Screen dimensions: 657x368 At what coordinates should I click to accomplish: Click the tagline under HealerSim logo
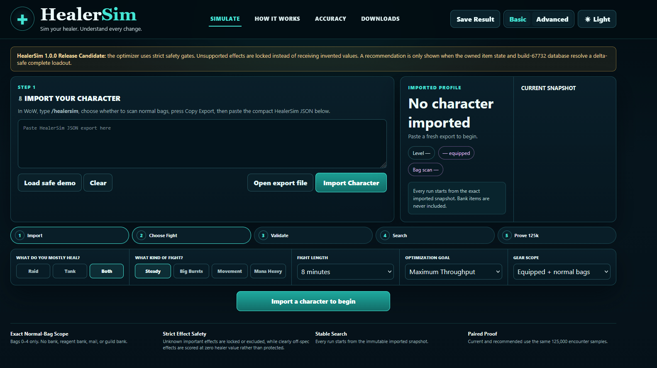91,29
